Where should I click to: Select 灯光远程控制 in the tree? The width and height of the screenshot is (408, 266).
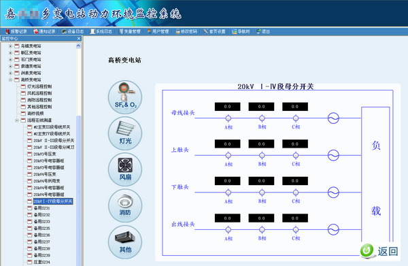tap(39, 86)
